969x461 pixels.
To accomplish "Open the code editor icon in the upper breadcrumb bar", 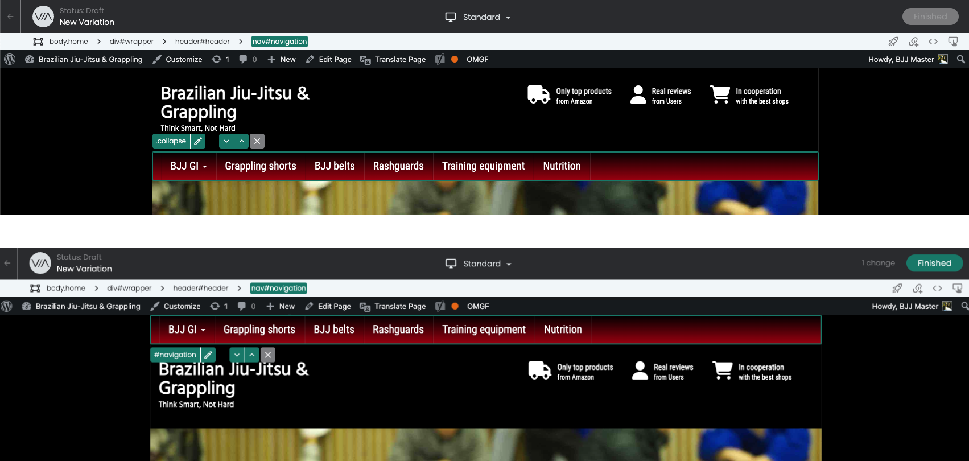I will point(933,42).
